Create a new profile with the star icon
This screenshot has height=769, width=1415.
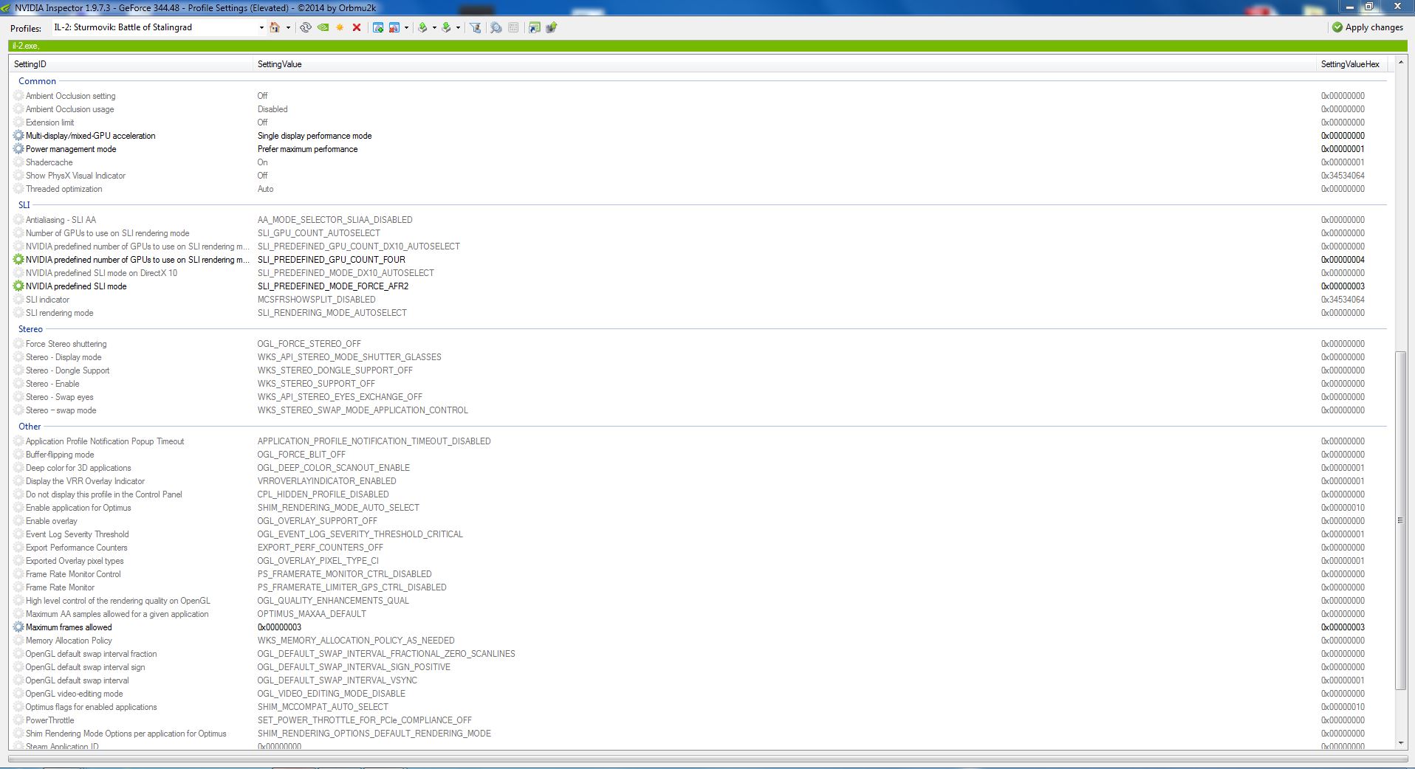pyautogui.click(x=340, y=27)
